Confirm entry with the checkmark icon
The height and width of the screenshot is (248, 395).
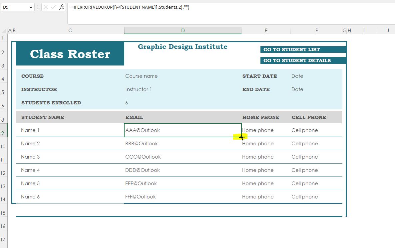53,7
